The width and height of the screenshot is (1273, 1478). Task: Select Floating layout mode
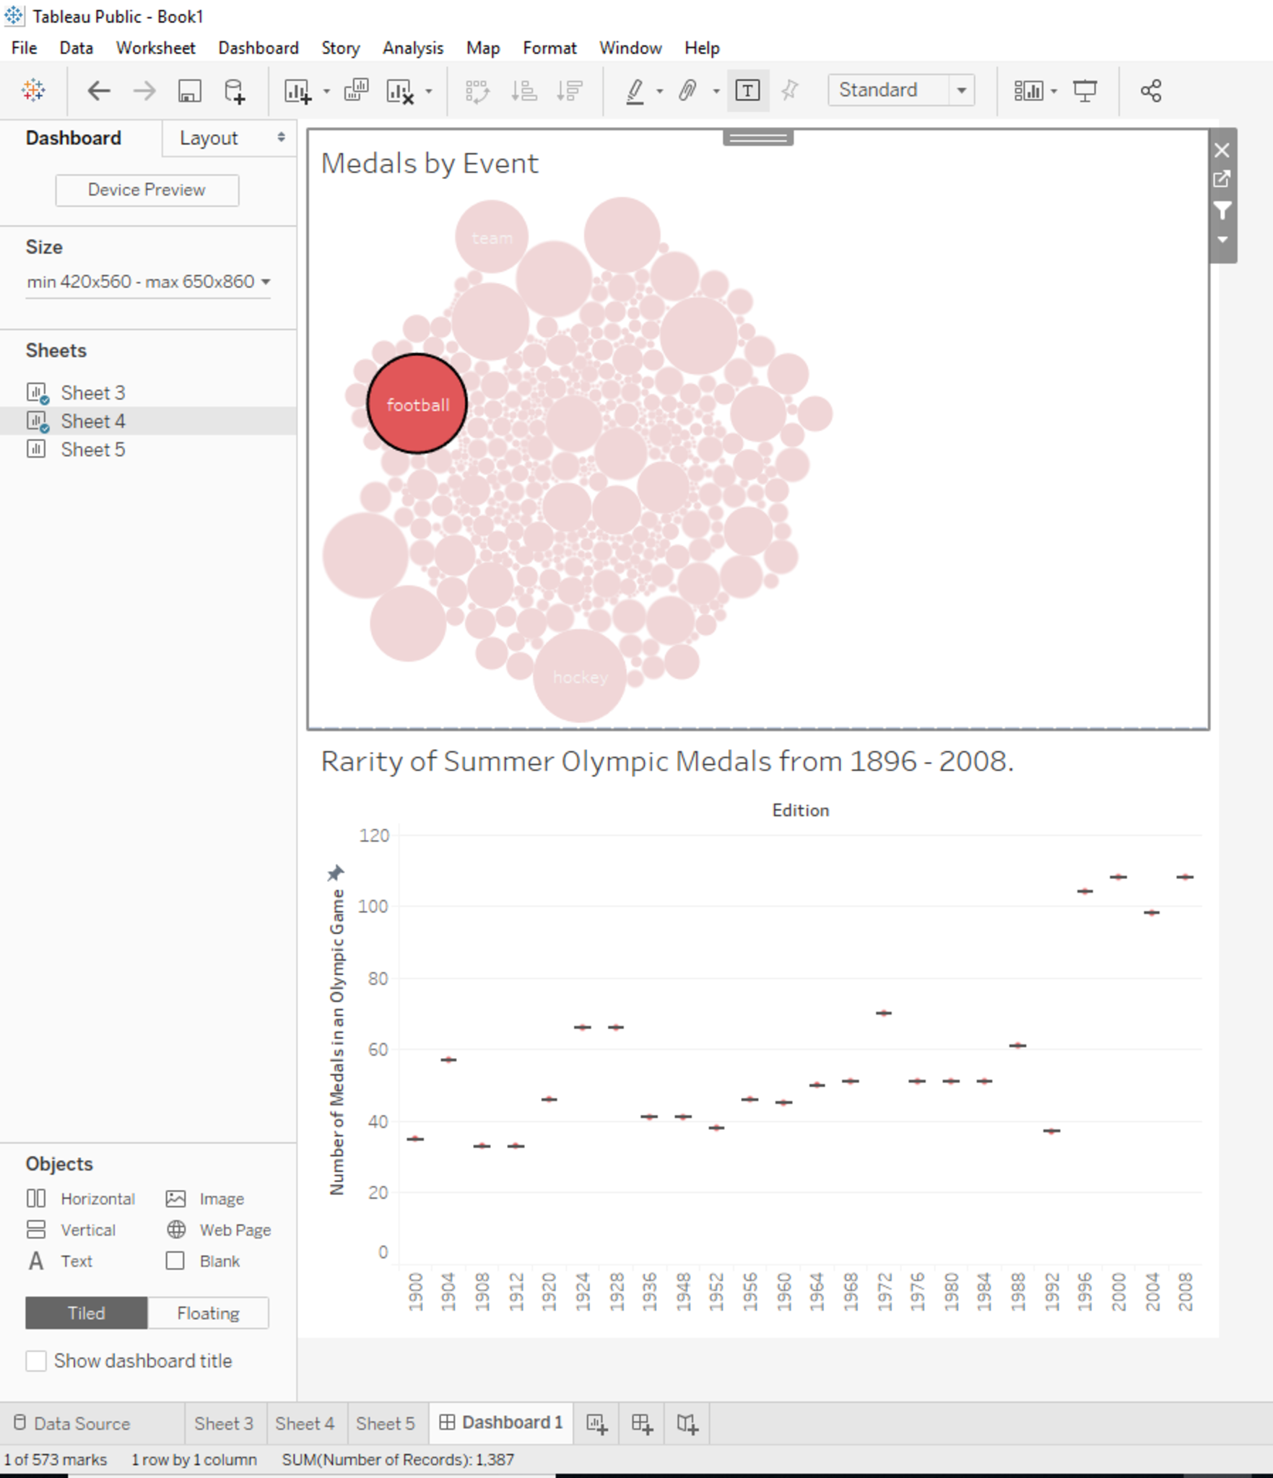208,1313
